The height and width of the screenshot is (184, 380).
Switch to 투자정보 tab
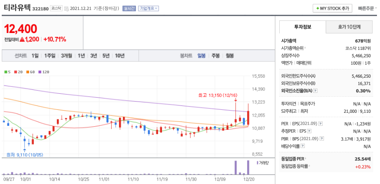[303, 27]
